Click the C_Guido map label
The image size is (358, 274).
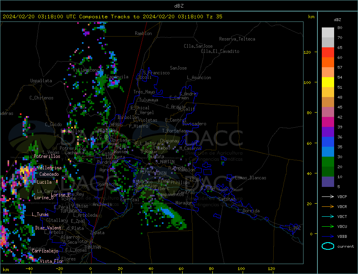(53, 124)
